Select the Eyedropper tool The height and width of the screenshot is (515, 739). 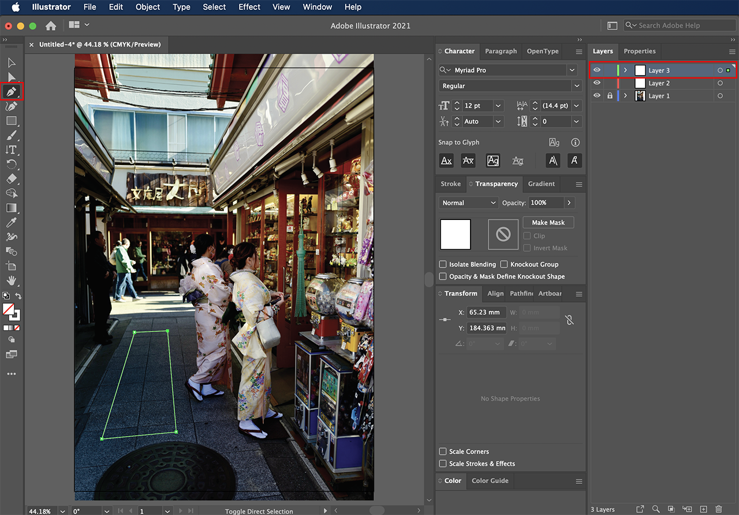point(12,222)
